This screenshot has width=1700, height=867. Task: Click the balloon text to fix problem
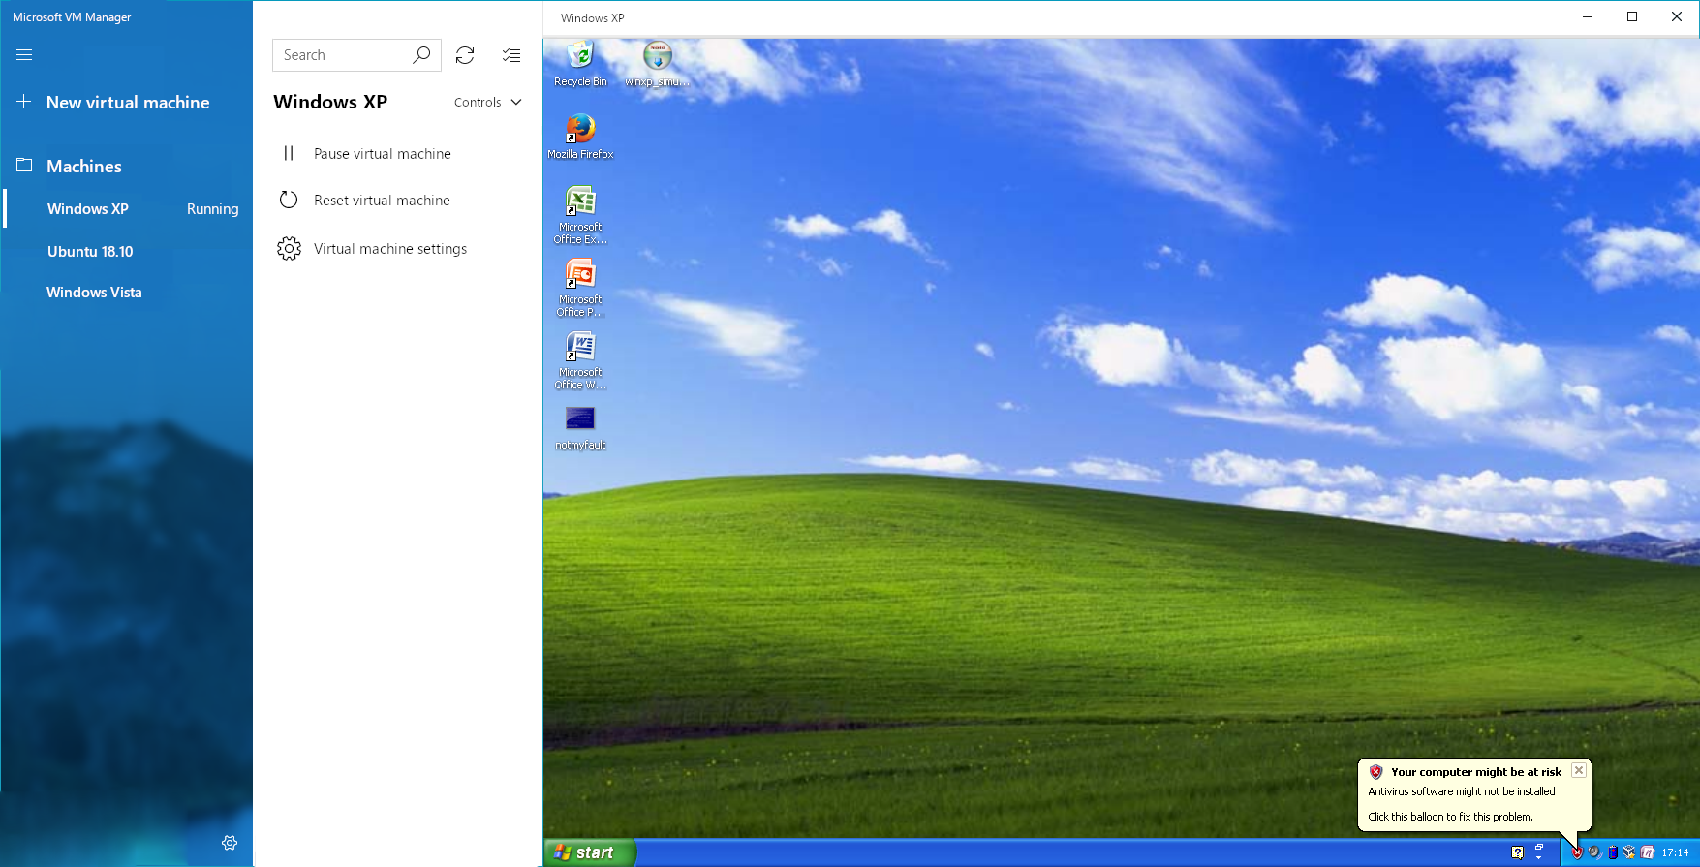1450,817
